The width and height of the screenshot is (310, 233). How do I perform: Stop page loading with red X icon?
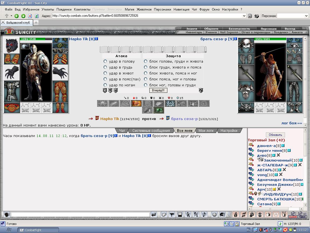click(30, 16)
